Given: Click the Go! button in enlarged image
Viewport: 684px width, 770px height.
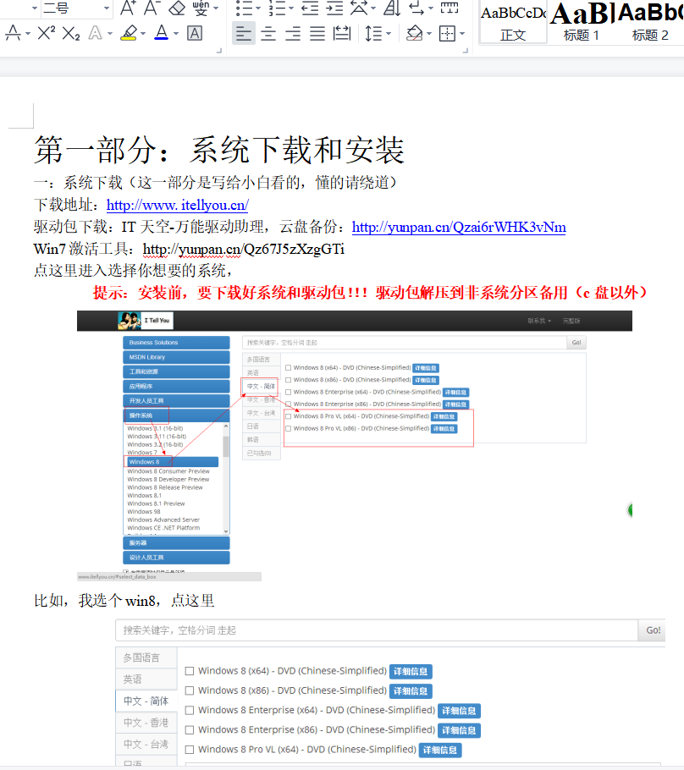Looking at the screenshot, I should 653,630.
